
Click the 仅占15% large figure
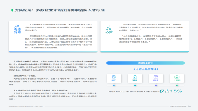click(x=171, y=91)
